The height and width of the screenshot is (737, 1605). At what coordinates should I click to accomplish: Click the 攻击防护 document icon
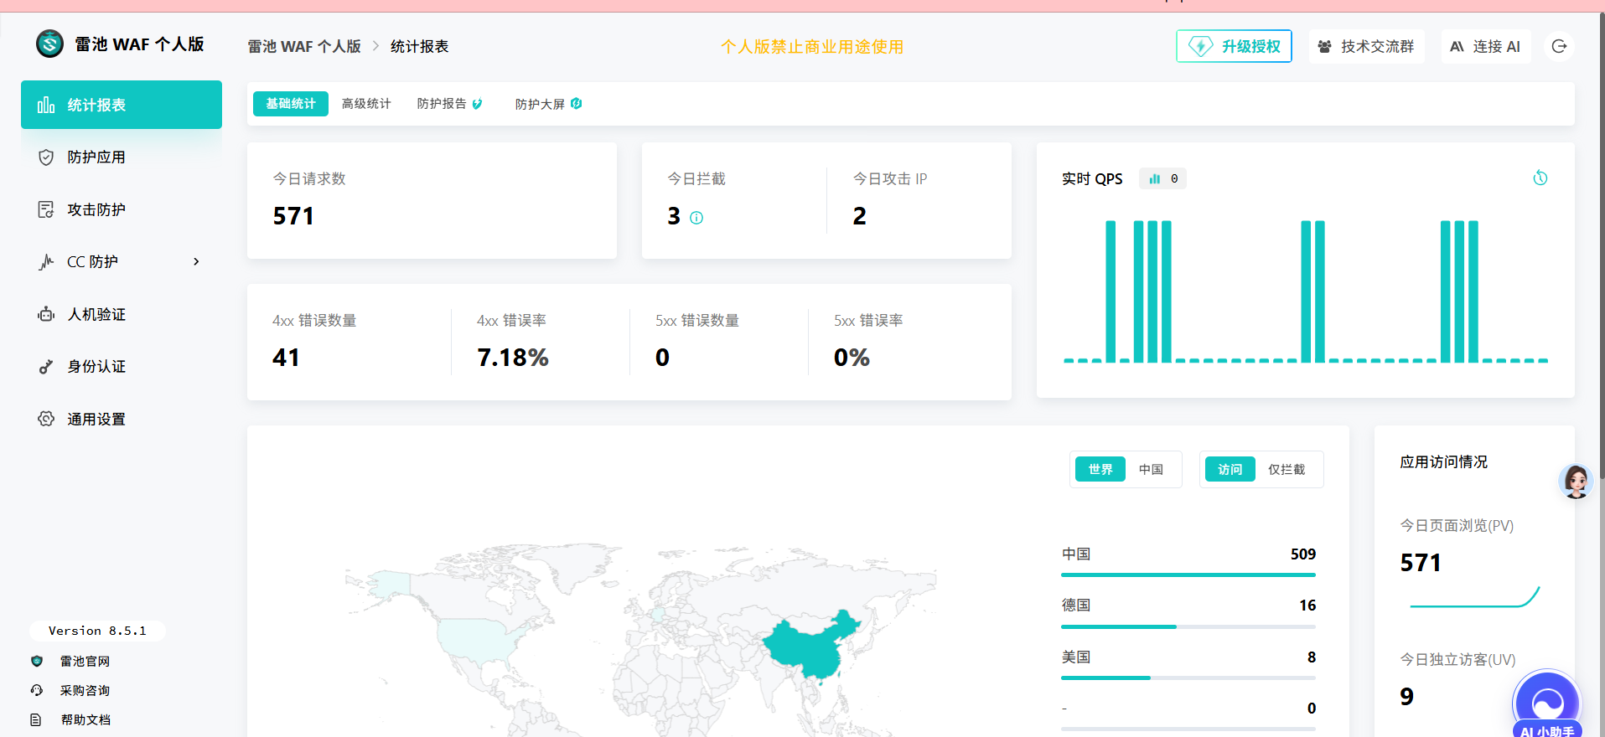(46, 209)
